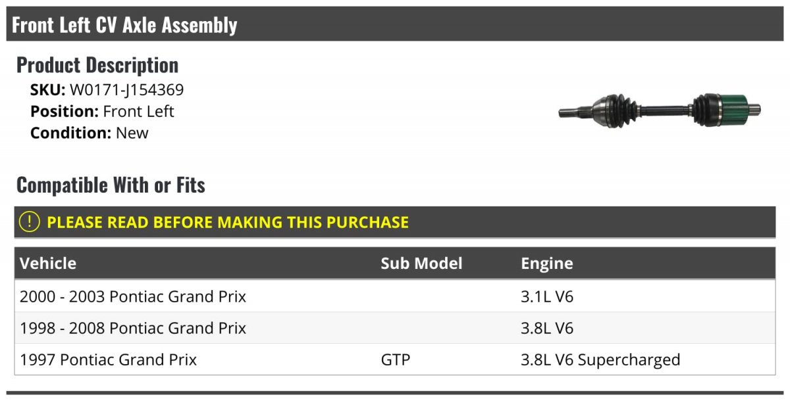
Task: Open the CV axle product image
Action: point(660,110)
